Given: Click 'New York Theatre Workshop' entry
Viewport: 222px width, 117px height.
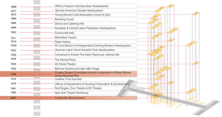Looking at the screenshot, I should [x=95, y=93].
